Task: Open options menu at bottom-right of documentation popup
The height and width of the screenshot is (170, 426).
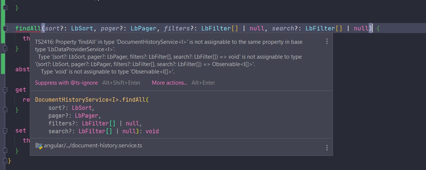Action: coord(327,148)
